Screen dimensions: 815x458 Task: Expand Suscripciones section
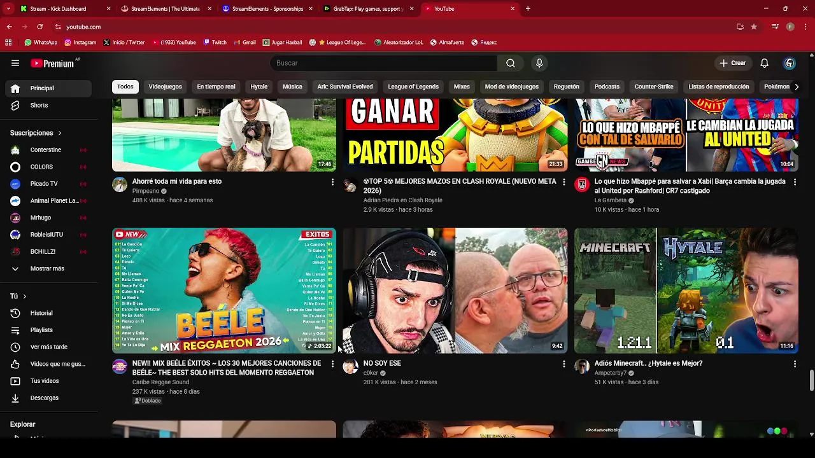36,133
